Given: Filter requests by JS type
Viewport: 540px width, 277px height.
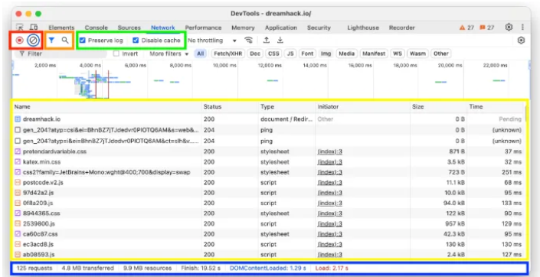Looking at the screenshot, I should pyautogui.click(x=290, y=54).
